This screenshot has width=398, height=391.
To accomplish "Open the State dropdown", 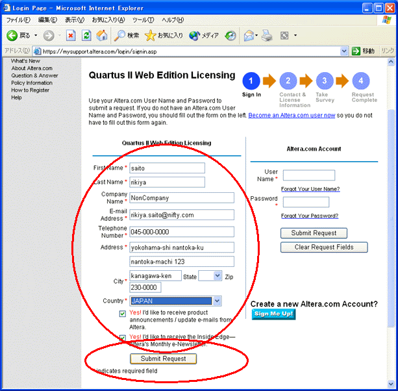I will [x=218, y=276].
